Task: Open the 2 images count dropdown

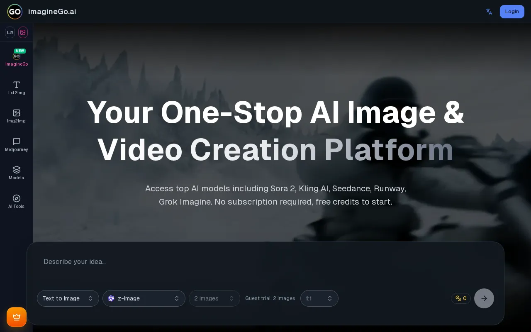Action: [214, 298]
